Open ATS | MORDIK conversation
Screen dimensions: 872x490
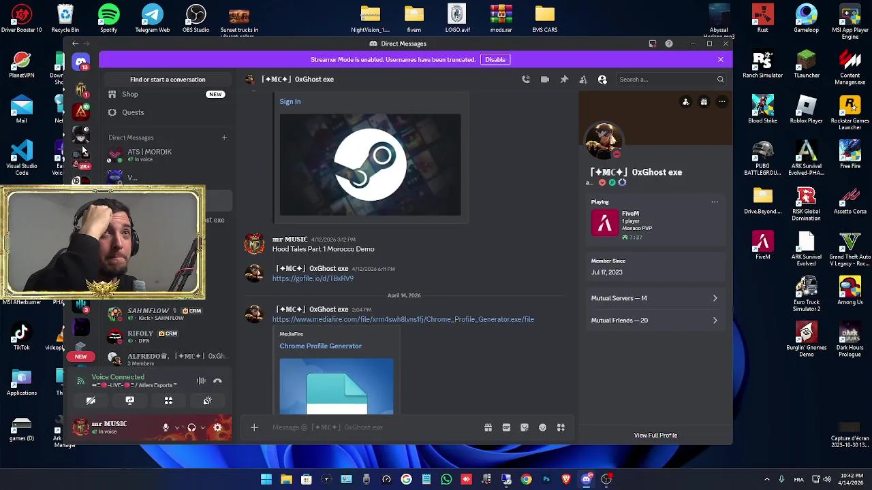(167, 155)
